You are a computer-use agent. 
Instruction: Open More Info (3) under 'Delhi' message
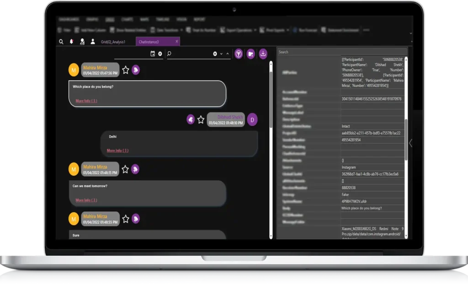117,150
